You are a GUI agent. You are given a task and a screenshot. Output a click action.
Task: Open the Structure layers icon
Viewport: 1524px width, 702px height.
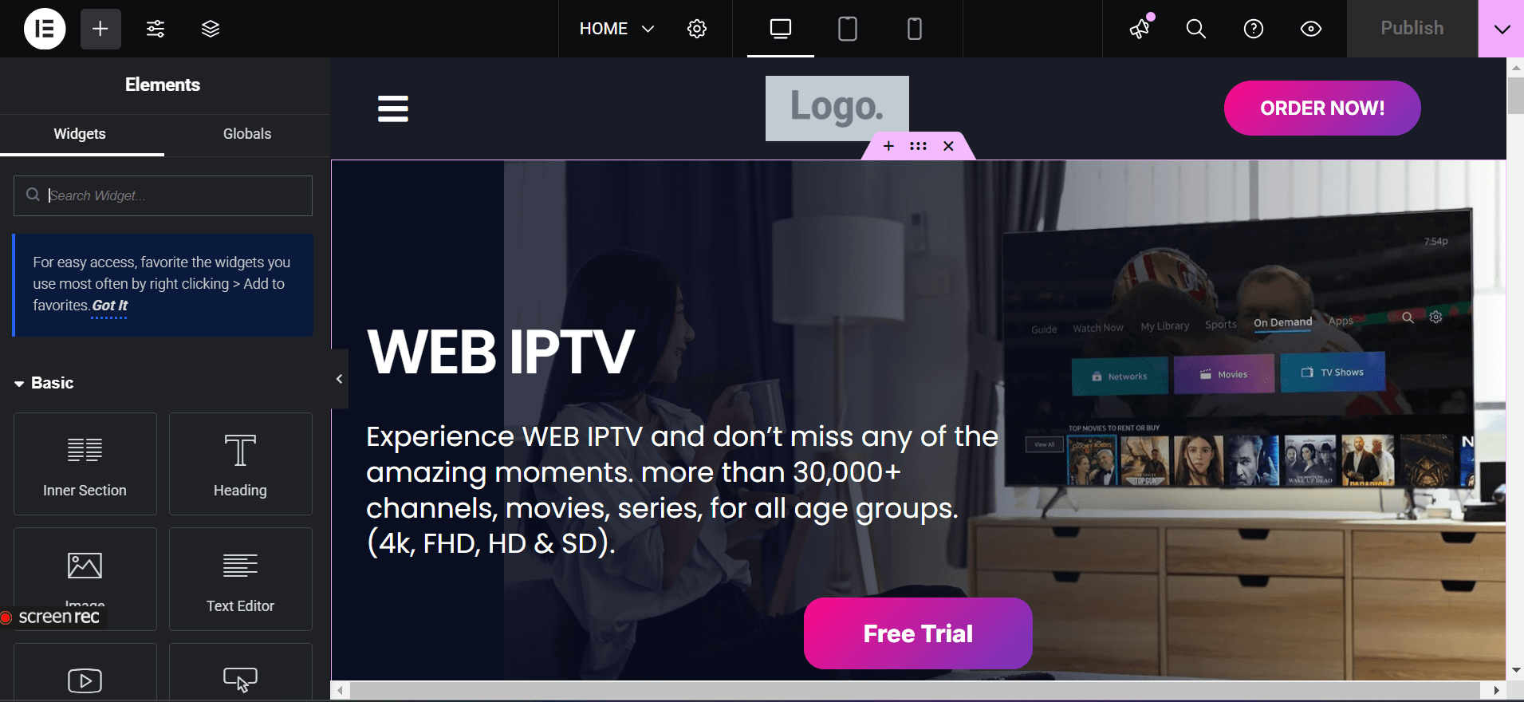click(211, 29)
